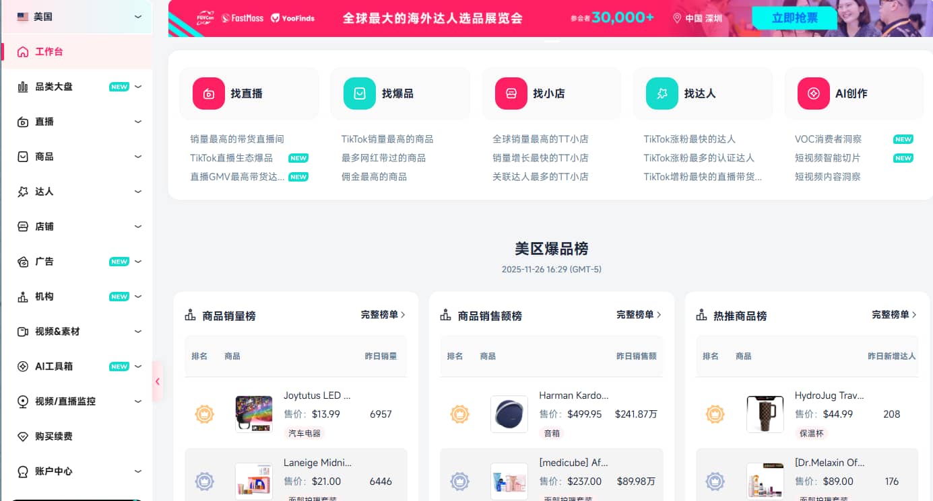Click the 立即抢票 button in the banner
Viewport: 933px width, 501px height.
[794, 19]
